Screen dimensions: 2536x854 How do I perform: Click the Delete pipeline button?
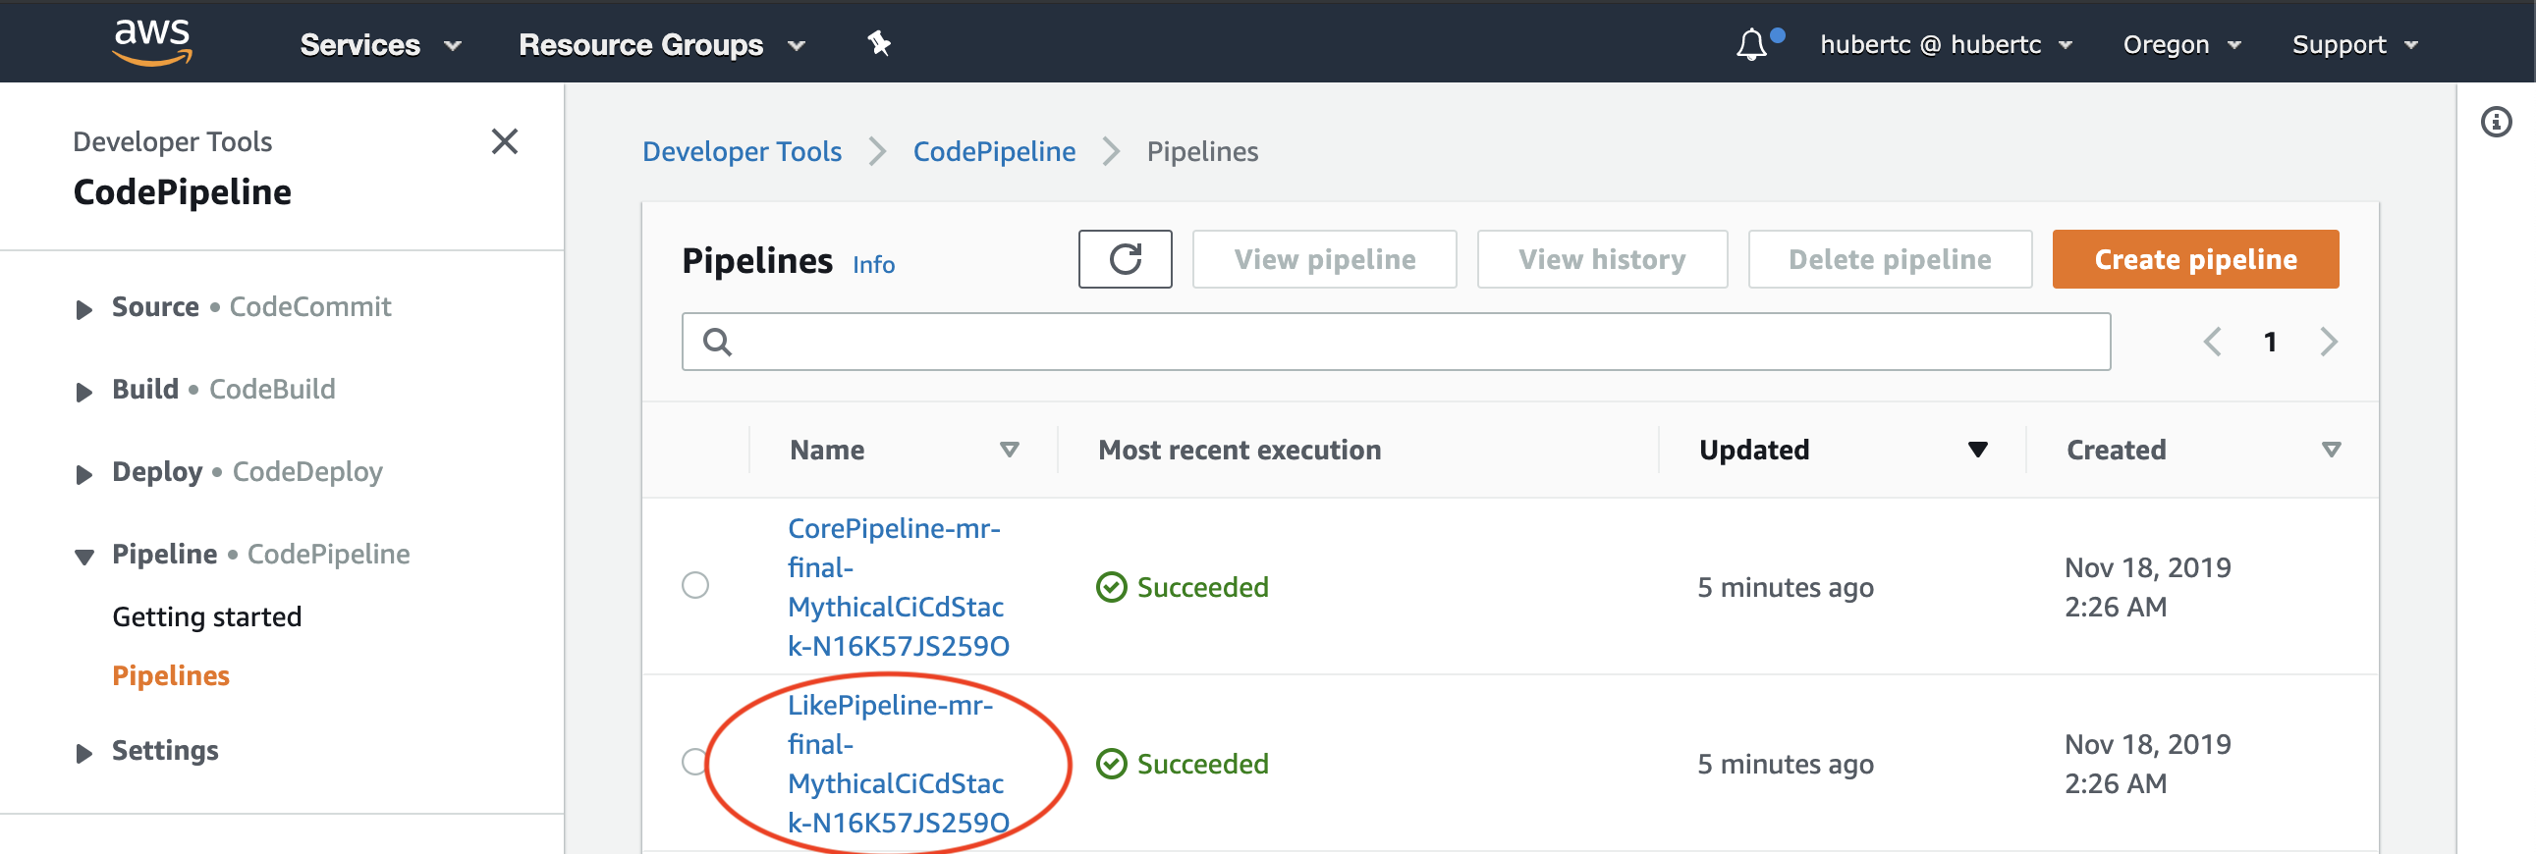click(1889, 259)
